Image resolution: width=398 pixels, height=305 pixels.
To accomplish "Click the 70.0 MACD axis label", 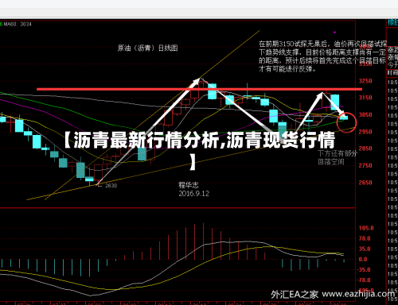I will [365, 238].
